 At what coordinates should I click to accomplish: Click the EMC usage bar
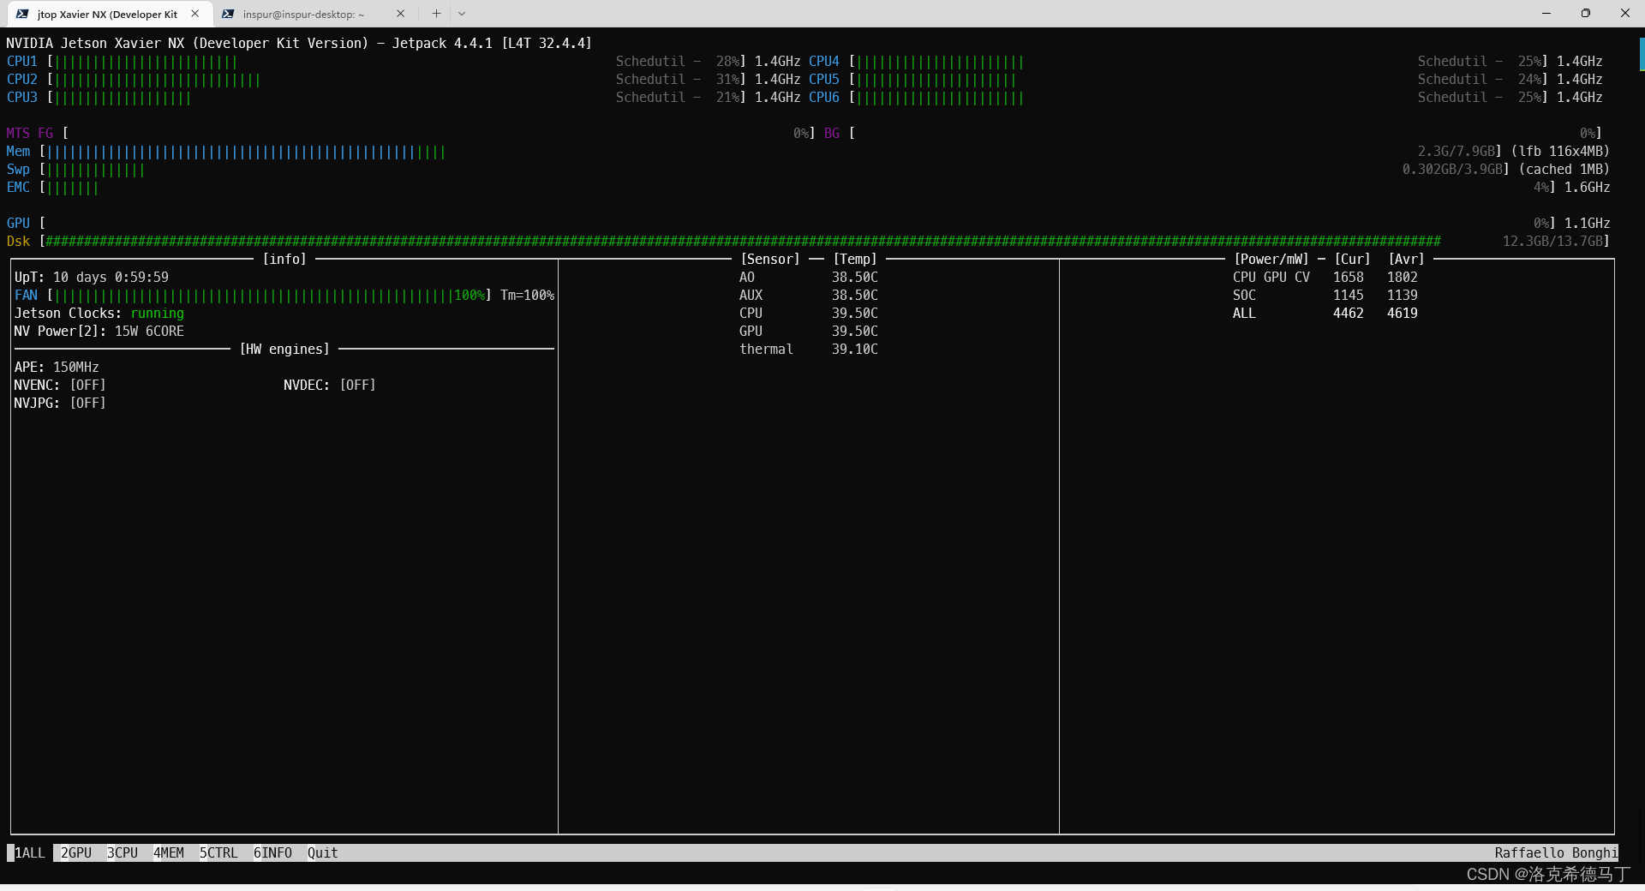click(x=73, y=188)
